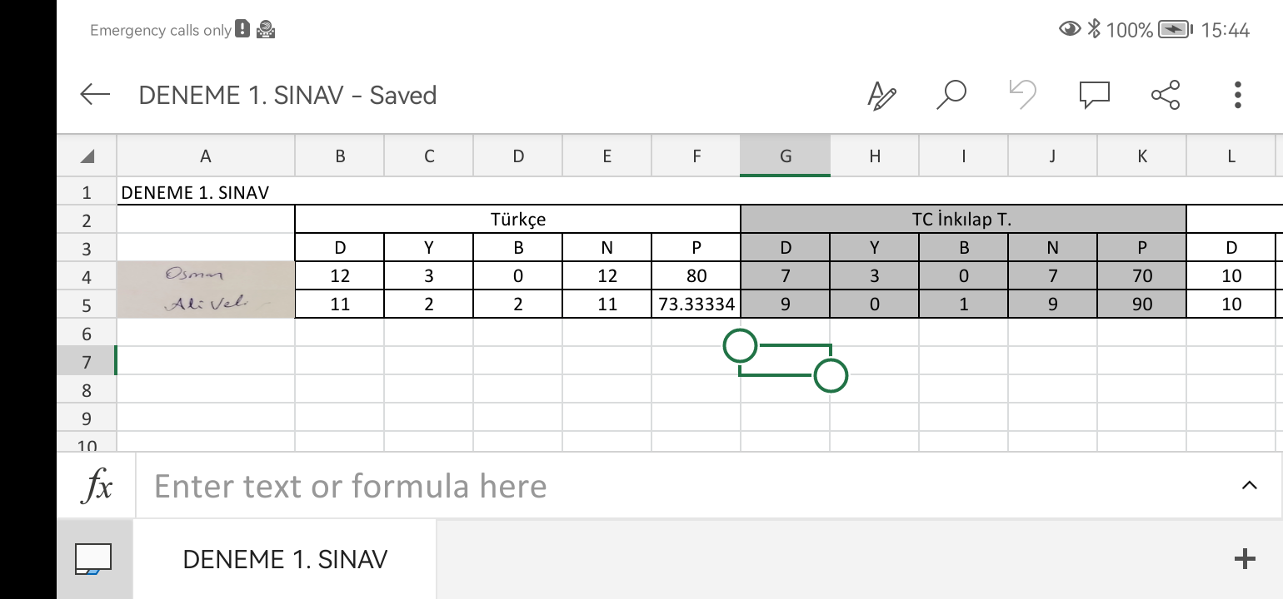This screenshot has width=1283, height=599.
Task: Share the workbook via share icon
Action: pyautogui.click(x=1166, y=95)
